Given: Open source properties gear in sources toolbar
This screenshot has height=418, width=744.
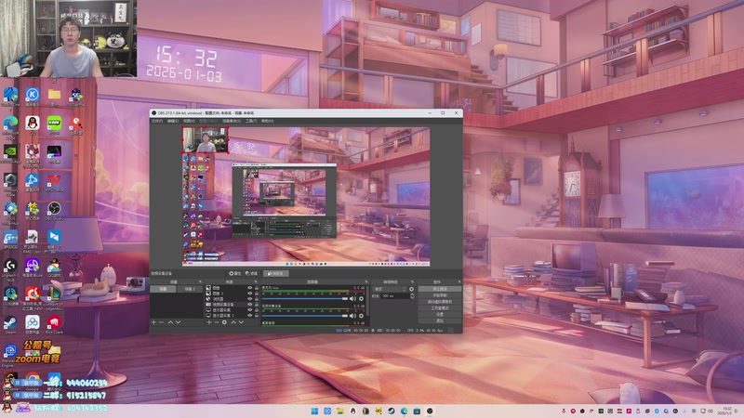Looking at the screenshot, I should click(x=225, y=322).
